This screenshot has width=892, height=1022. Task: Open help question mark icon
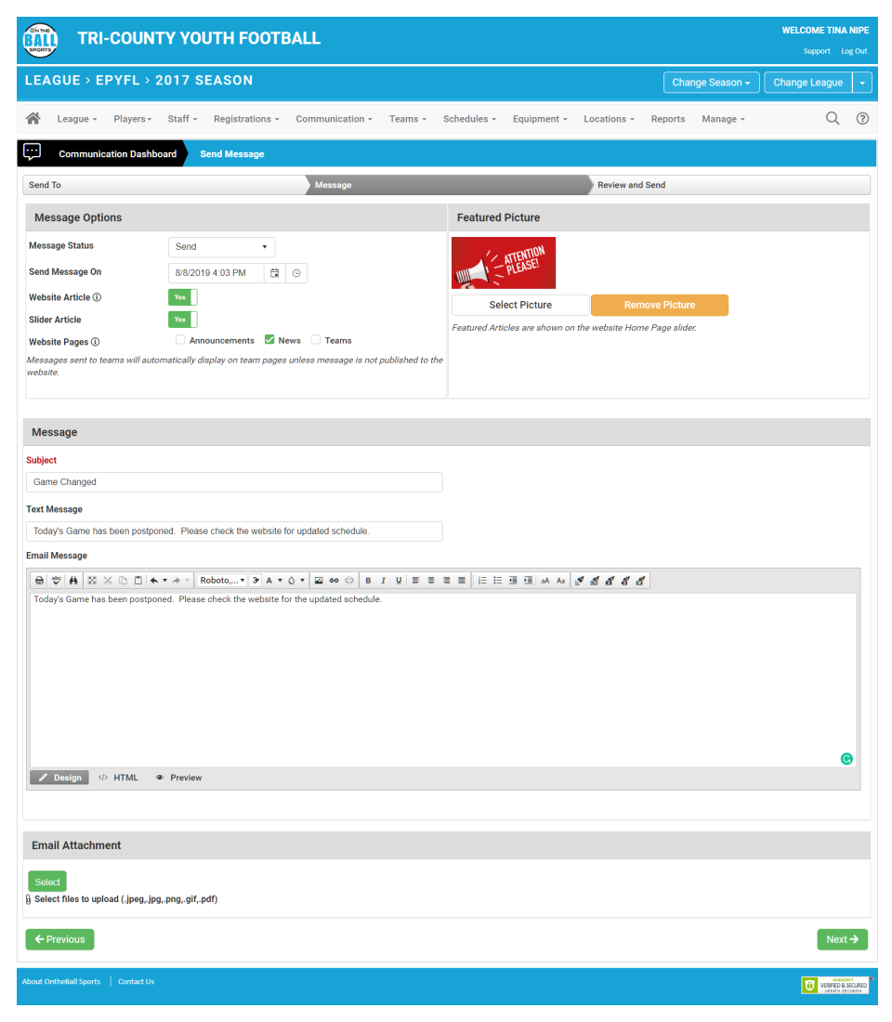(x=862, y=118)
